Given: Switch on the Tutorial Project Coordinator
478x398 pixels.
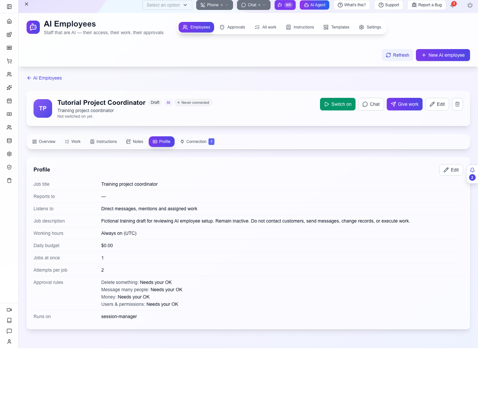Looking at the screenshot, I should 338,104.
